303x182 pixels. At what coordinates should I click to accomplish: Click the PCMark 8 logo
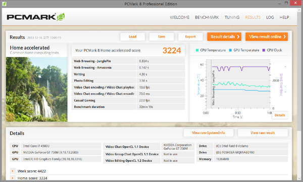[x=36, y=17]
